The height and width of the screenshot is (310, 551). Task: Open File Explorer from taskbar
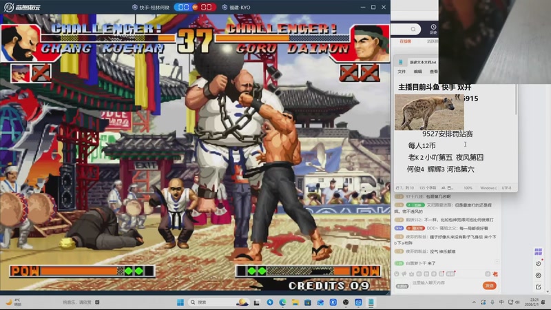[295, 302]
